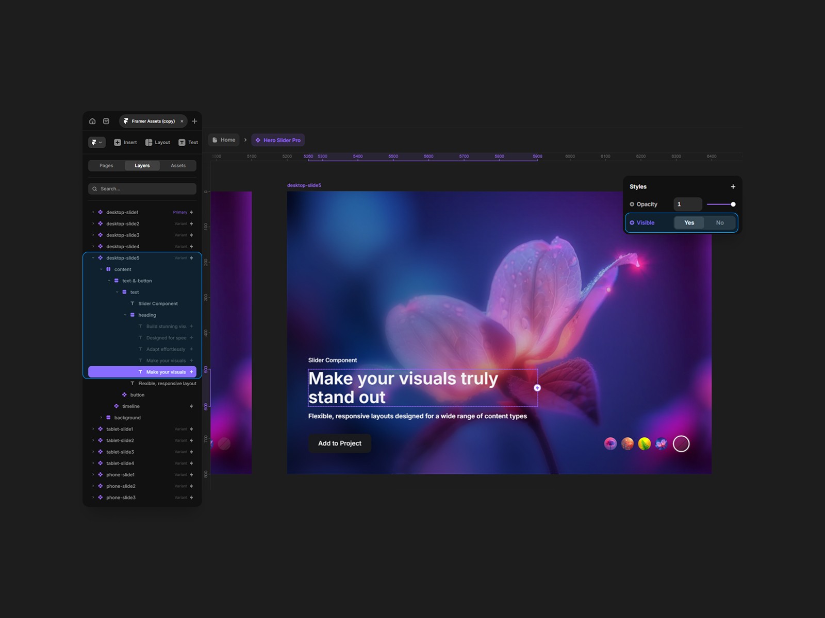Select component icon of button layer
The height and width of the screenshot is (618, 825).
124,395
